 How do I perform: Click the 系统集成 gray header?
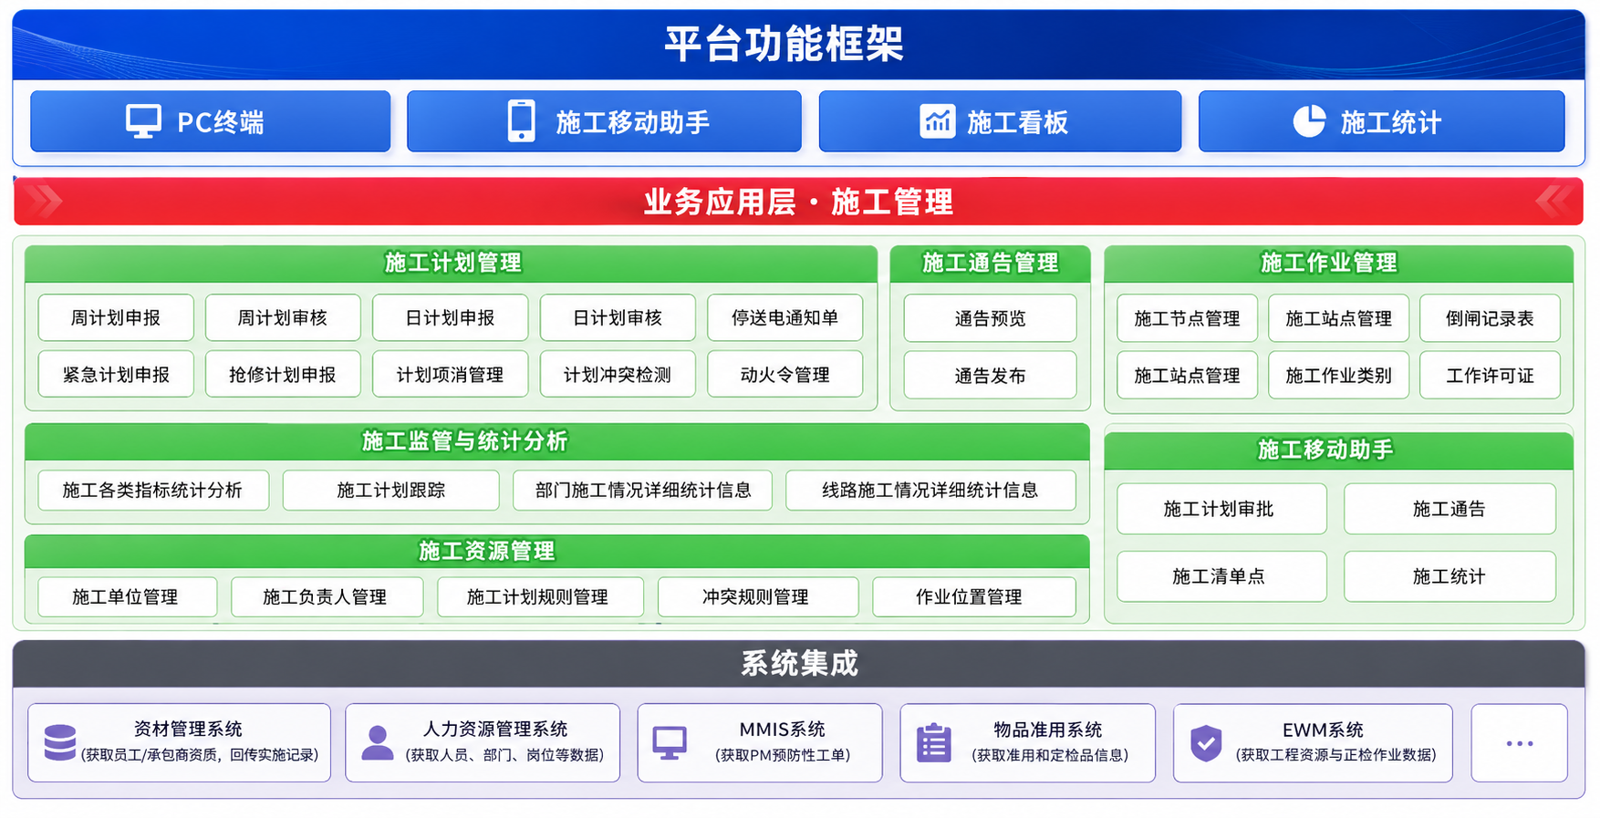[799, 663]
